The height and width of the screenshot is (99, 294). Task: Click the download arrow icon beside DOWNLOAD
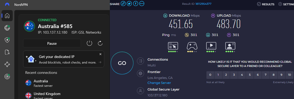click(165, 16)
